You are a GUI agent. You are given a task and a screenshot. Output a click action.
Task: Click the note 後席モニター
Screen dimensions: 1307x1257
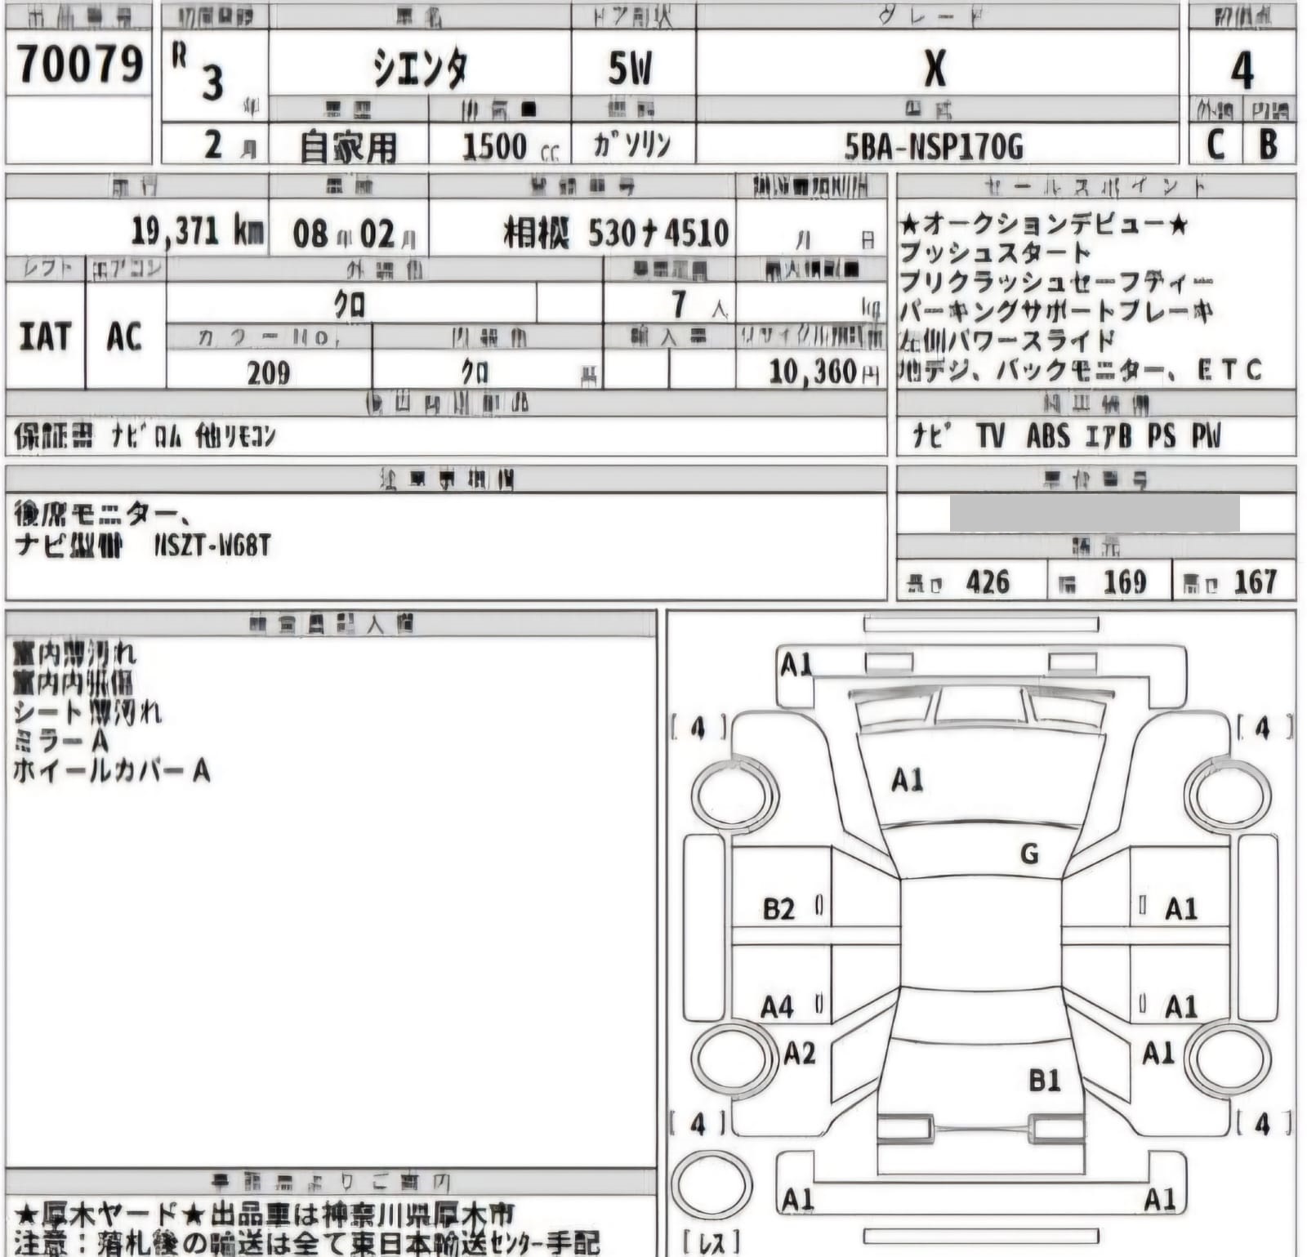(x=103, y=514)
